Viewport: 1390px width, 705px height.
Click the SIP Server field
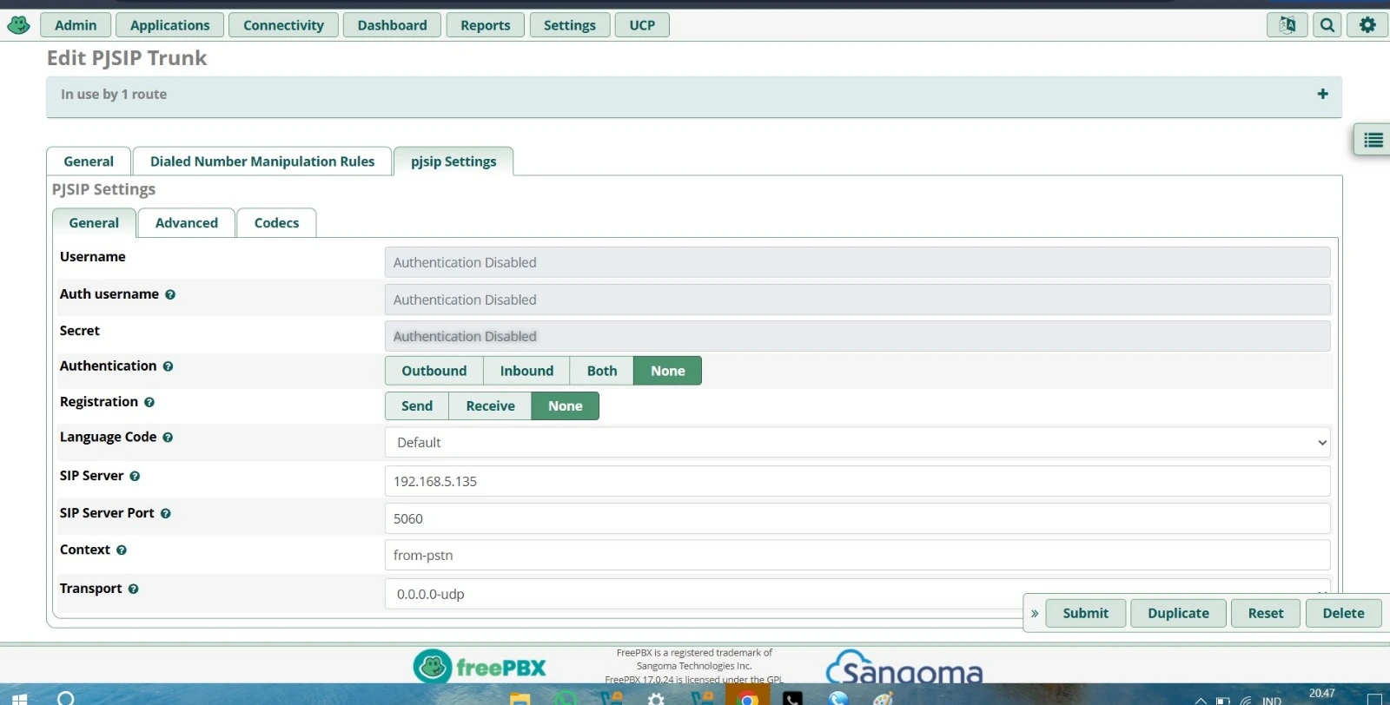point(857,481)
